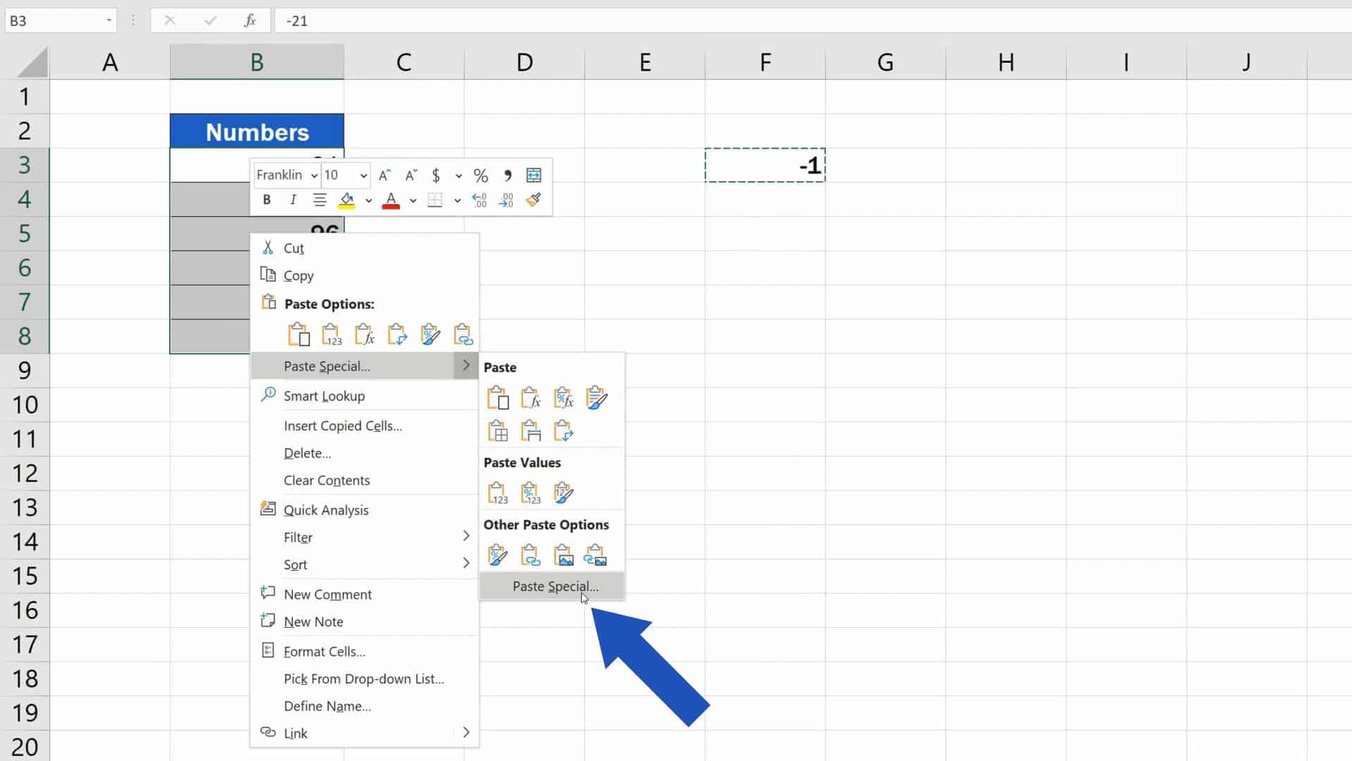The height and width of the screenshot is (761, 1352).
Task: Select Formulas & Number Formatting in Paste submenu
Action: [x=563, y=398]
